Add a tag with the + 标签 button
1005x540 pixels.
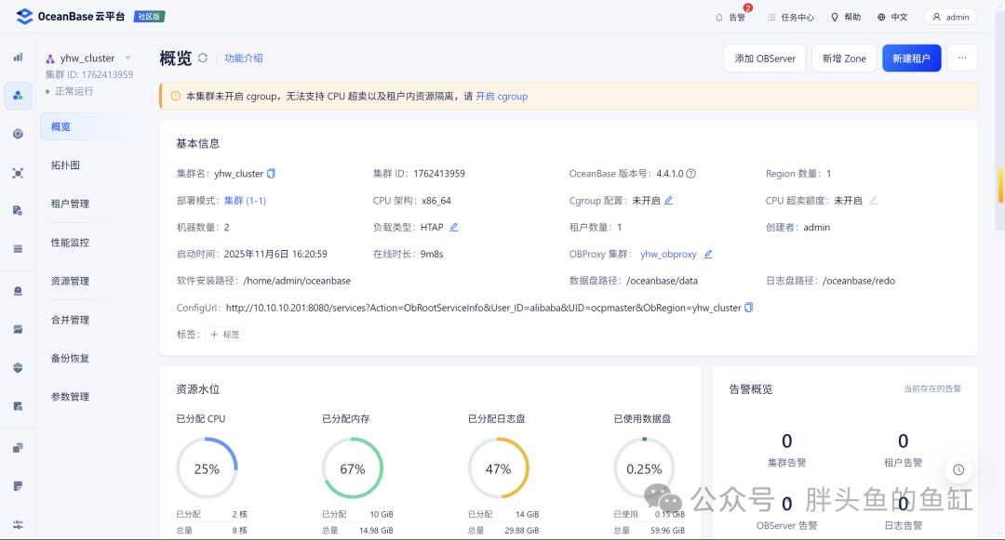click(x=224, y=334)
